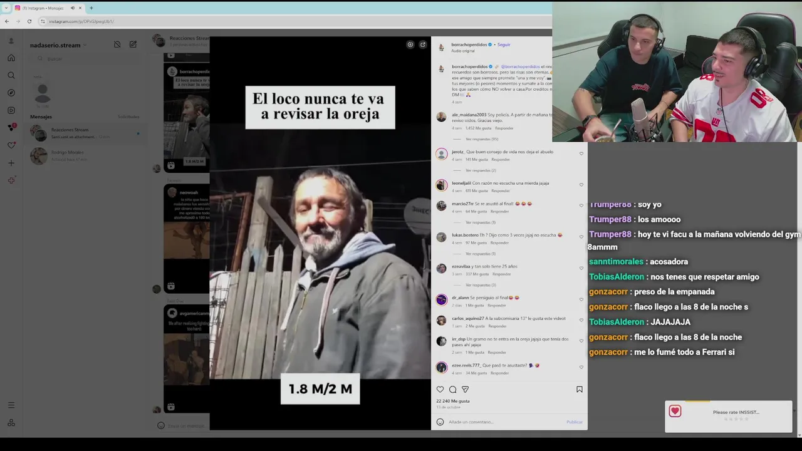
Task: Click in the Añade un comentario field
Action: click(504, 422)
